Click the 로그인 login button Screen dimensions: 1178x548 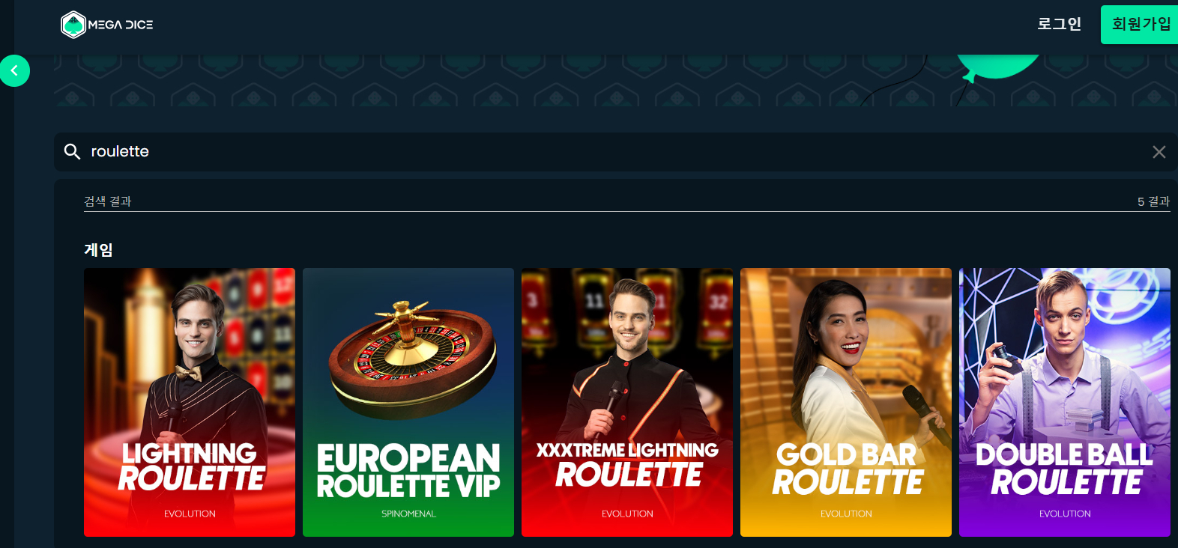[x=1059, y=24]
